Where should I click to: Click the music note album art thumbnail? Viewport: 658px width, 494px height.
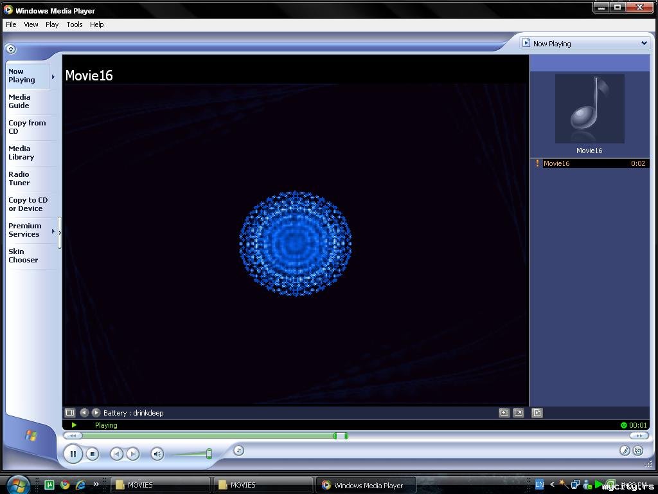[x=590, y=109]
